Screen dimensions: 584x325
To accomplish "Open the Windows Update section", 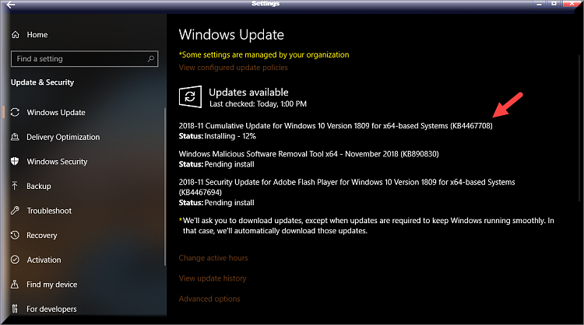I will [x=56, y=112].
